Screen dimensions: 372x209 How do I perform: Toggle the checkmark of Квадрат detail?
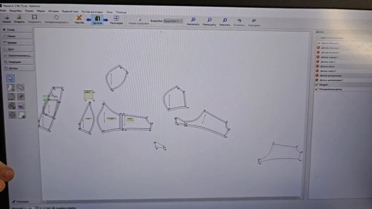(317, 84)
